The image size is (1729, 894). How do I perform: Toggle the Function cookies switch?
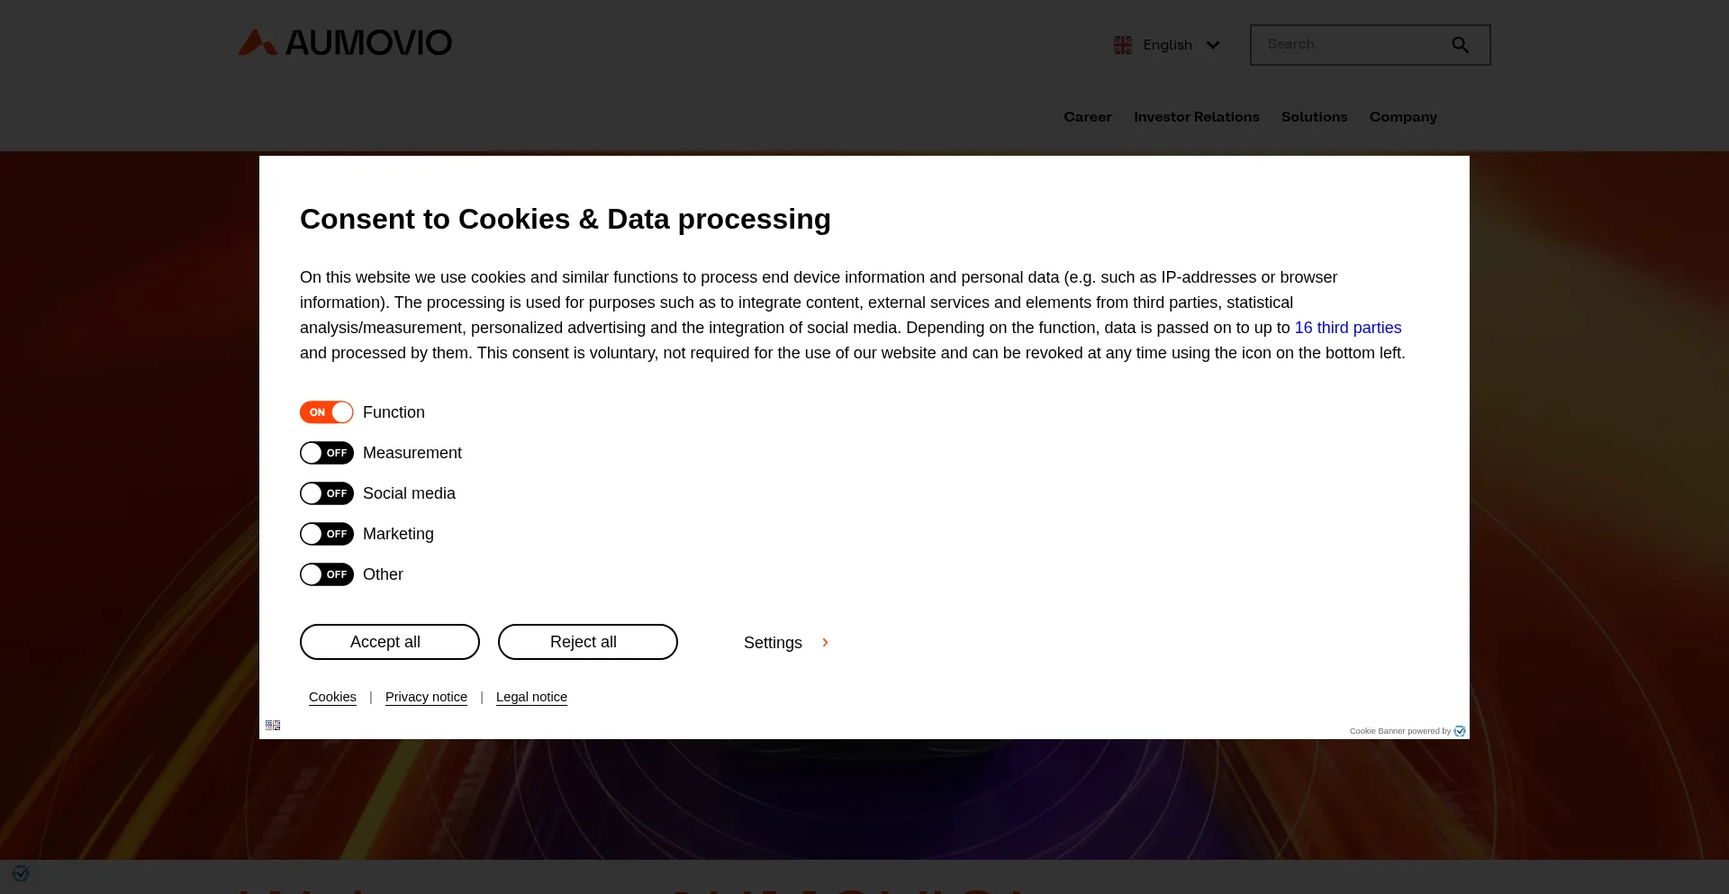pyautogui.click(x=326, y=412)
